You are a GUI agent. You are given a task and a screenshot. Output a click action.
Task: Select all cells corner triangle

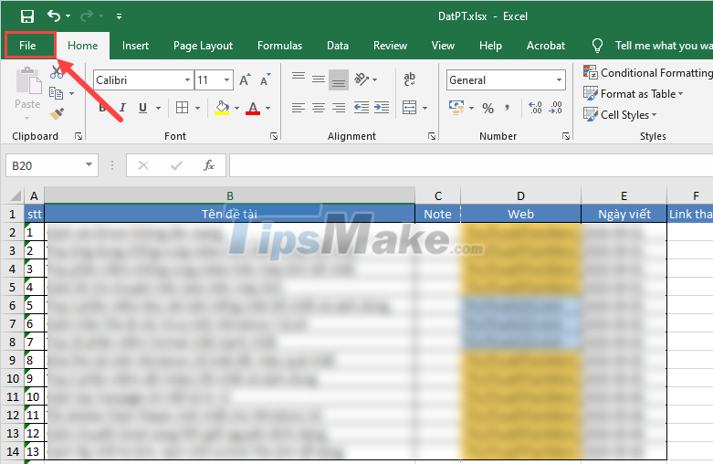[15, 195]
